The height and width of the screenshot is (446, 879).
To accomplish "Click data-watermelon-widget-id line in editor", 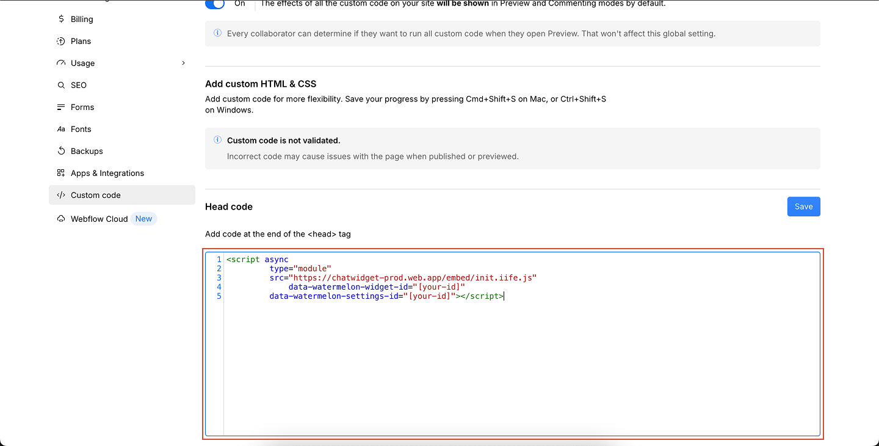I will click(x=377, y=287).
